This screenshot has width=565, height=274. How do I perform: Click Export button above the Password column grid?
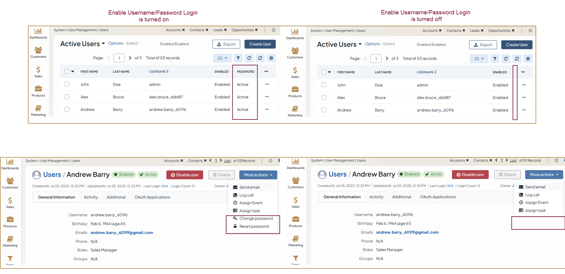point(226,44)
